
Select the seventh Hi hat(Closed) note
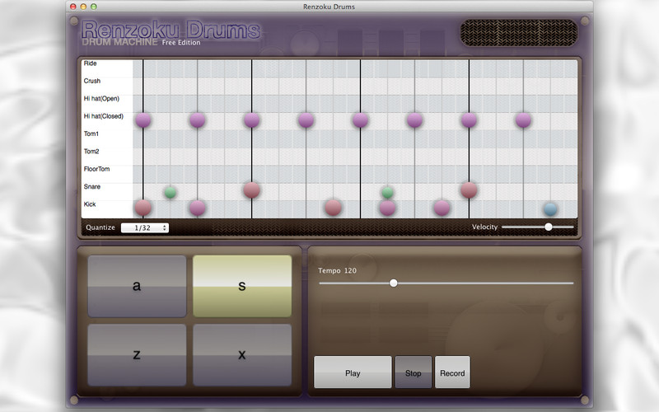[x=469, y=120]
